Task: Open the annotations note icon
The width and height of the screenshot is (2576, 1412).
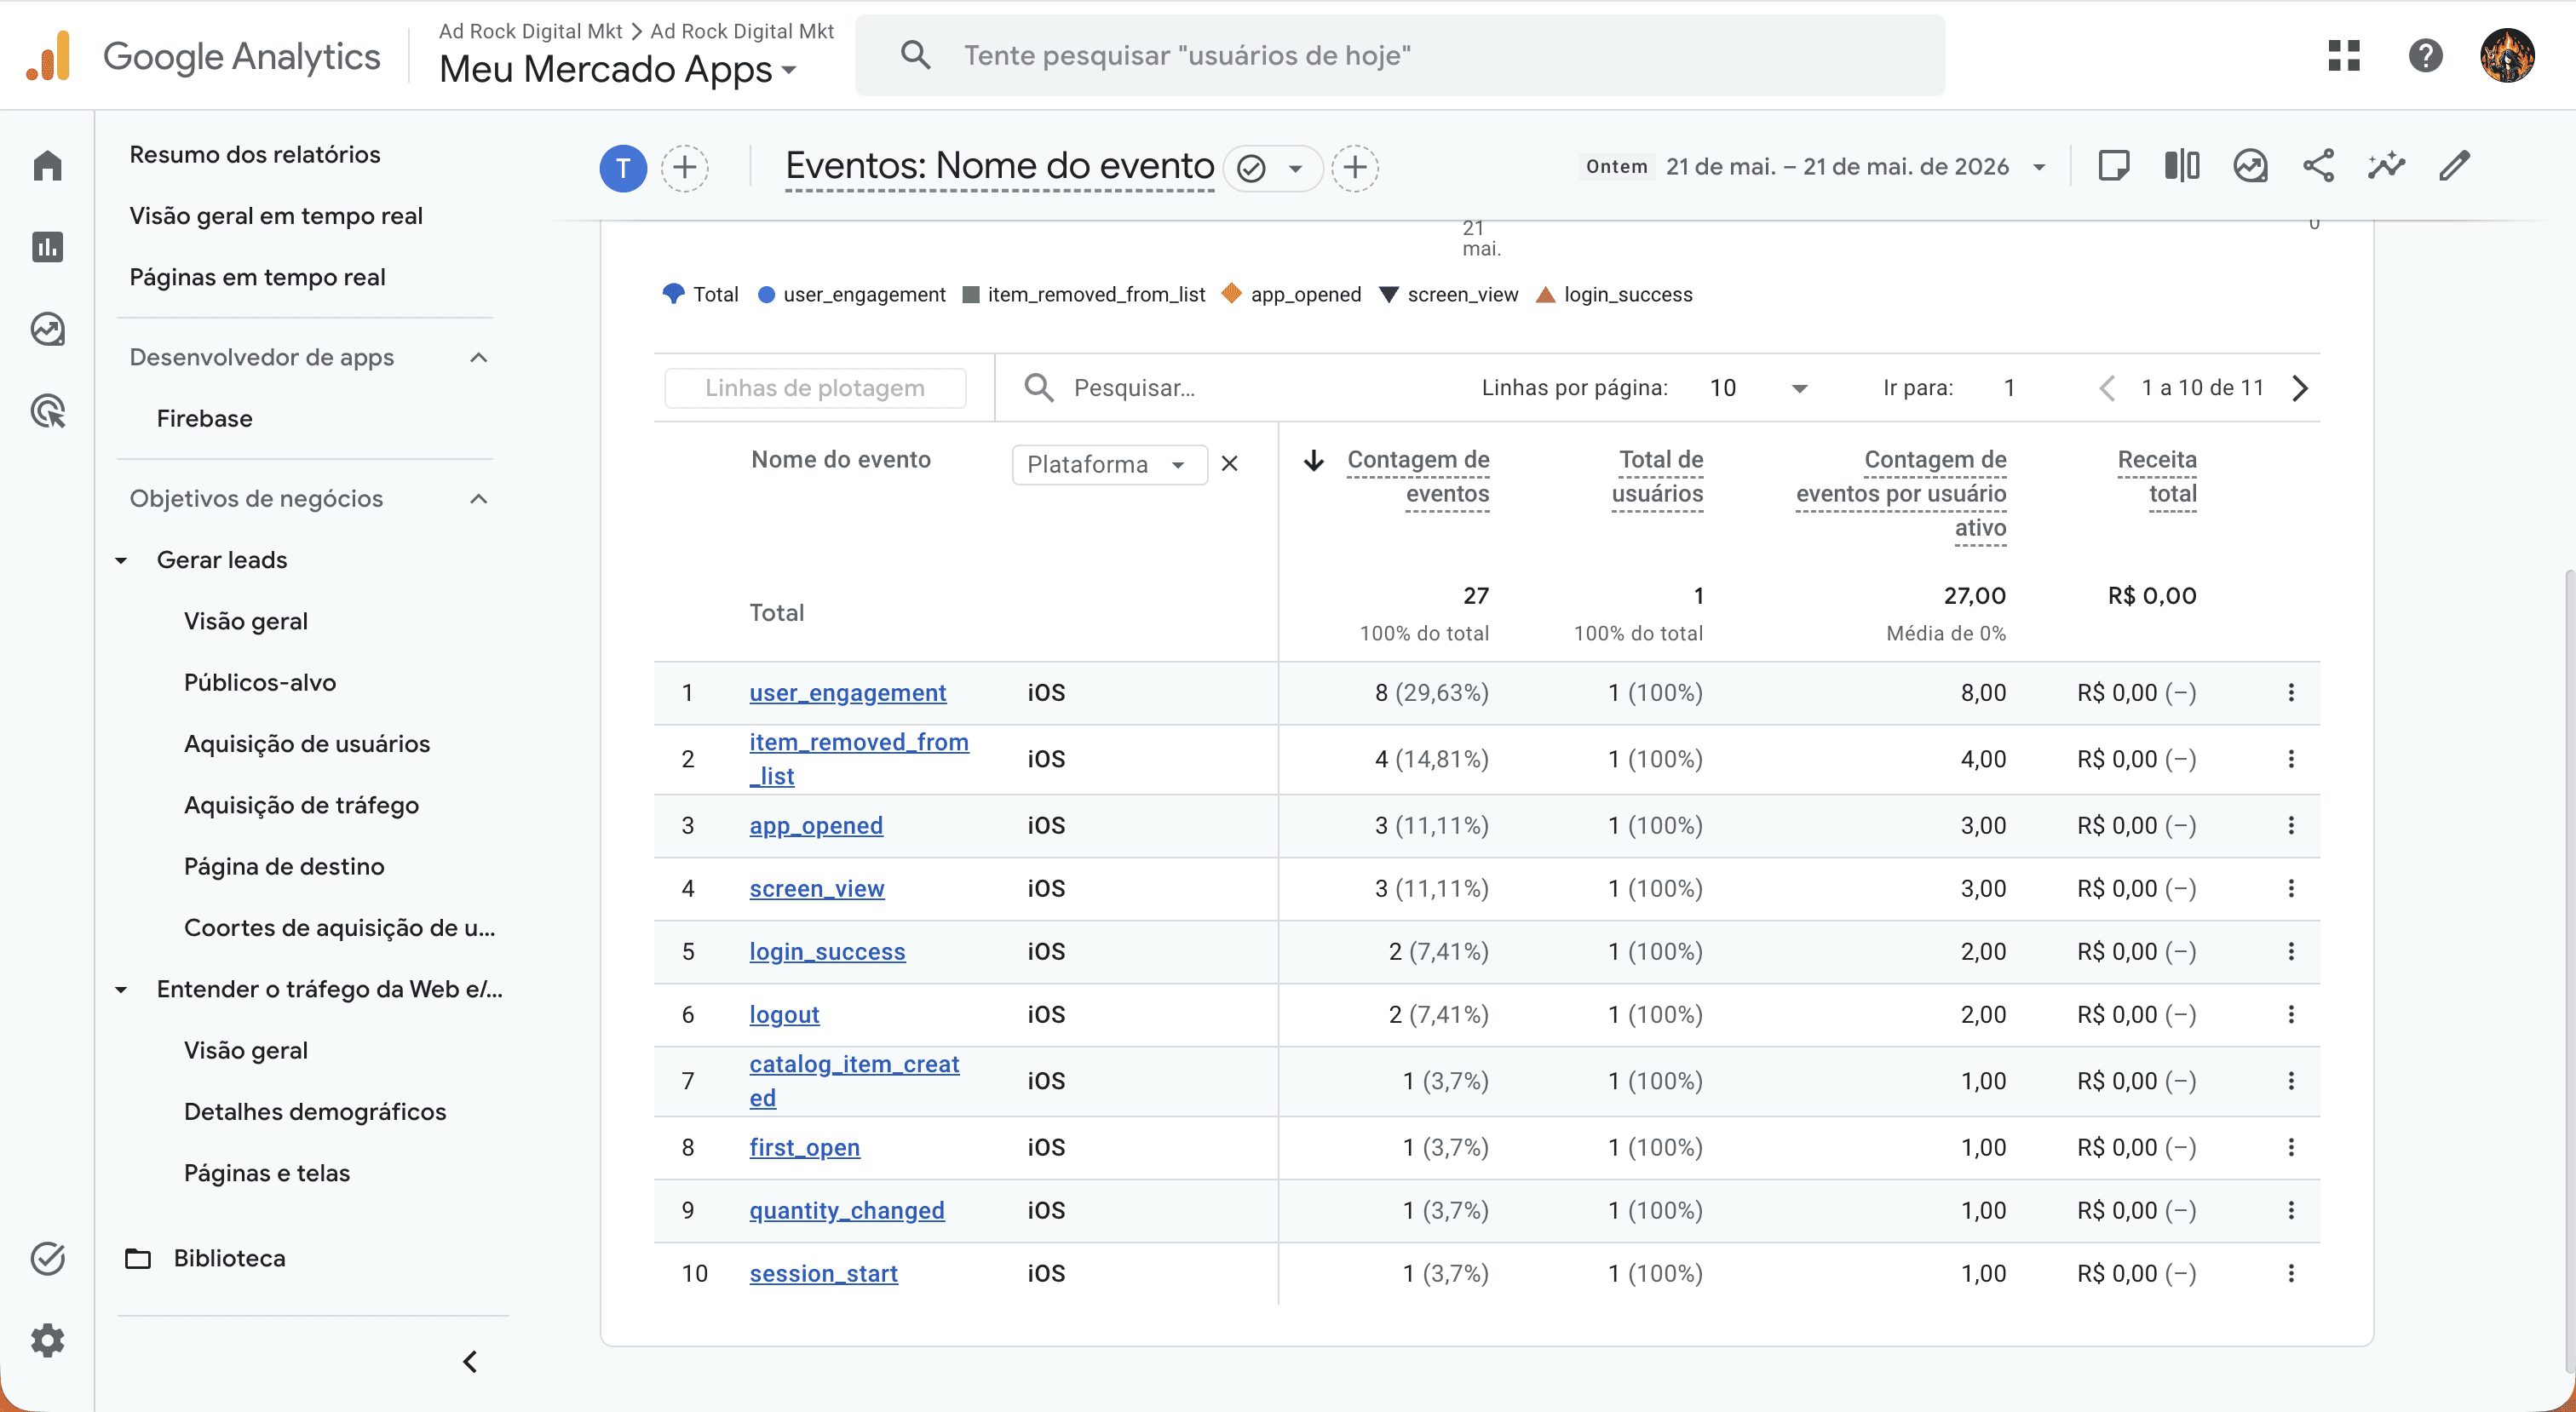Action: coord(2113,166)
